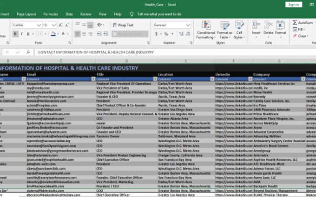Select column D header
This screenshot has width=316, height=197.
click(126, 61)
